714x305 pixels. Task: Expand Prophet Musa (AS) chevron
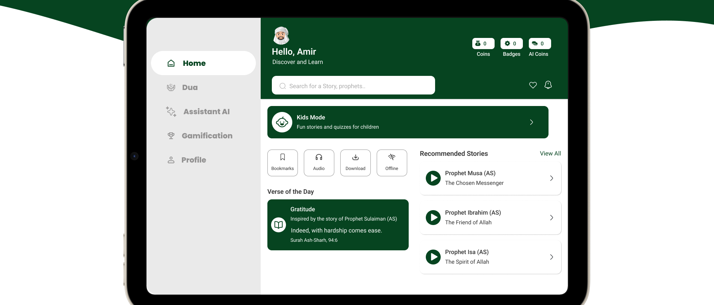click(551, 178)
